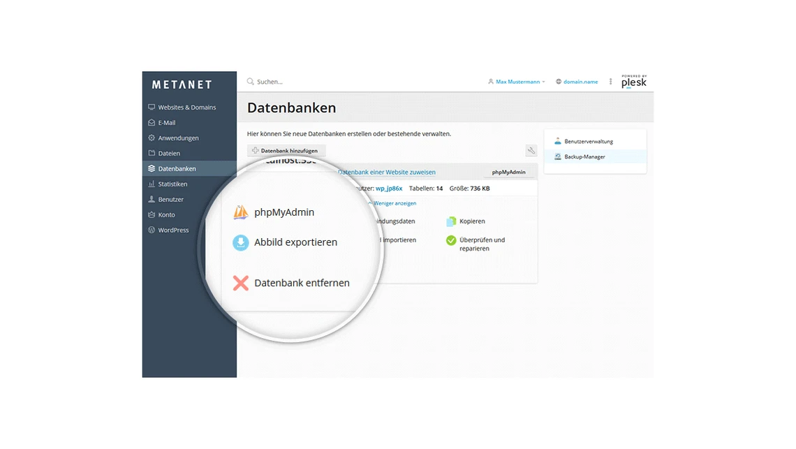Expand the Max Mustermann account dropdown
The image size is (796, 449).
[517, 82]
